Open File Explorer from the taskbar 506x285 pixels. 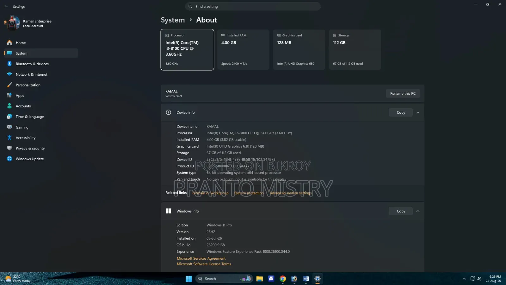260,279
